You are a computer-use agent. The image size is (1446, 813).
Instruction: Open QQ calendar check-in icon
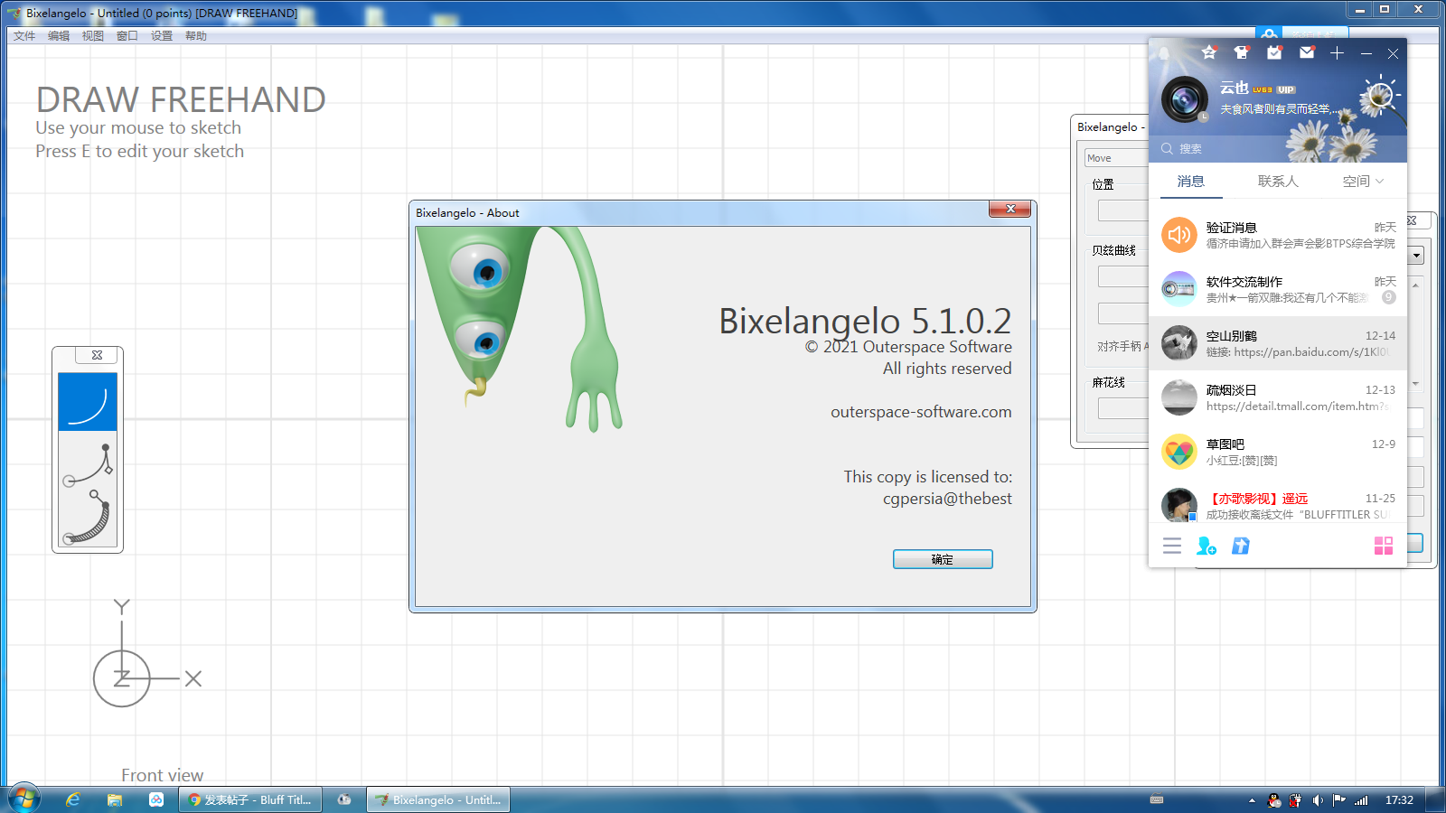point(1274,53)
